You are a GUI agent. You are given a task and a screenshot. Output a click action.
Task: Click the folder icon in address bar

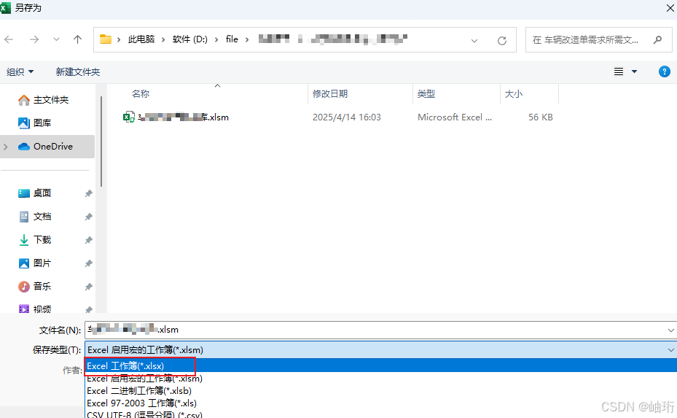(x=106, y=39)
